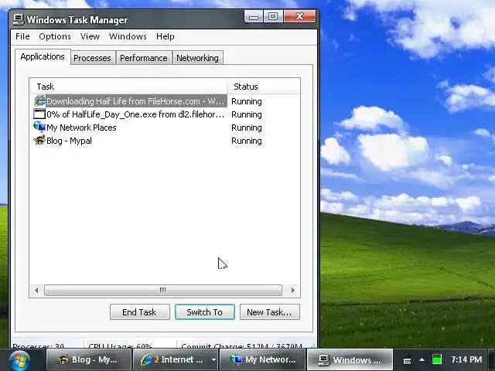Open the Options menu

(x=55, y=36)
